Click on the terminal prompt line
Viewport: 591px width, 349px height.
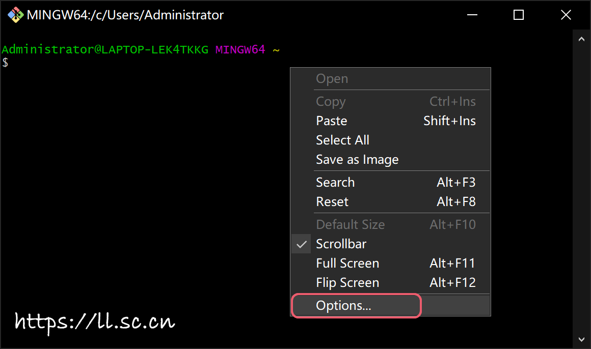102,63
